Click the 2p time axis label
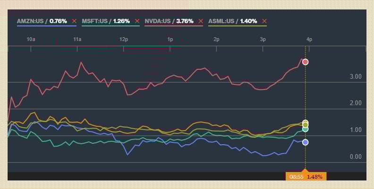The width and height of the screenshot is (374, 189). [216, 39]
